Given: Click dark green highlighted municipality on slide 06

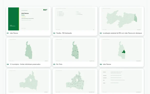Looking at the screenshot, I should 123,52.
